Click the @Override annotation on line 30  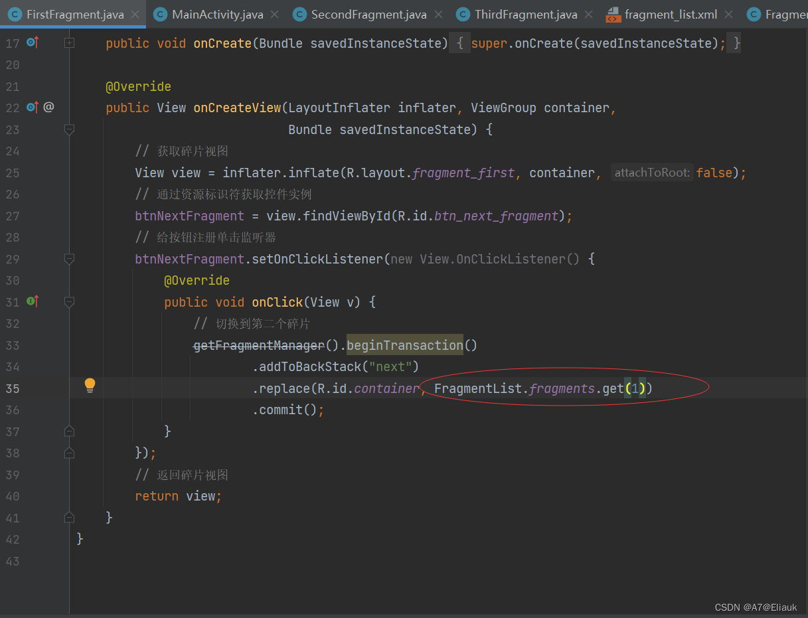[197, 280]
